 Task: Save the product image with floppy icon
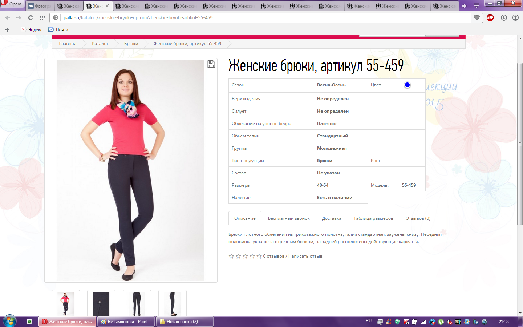click(211, 64)
